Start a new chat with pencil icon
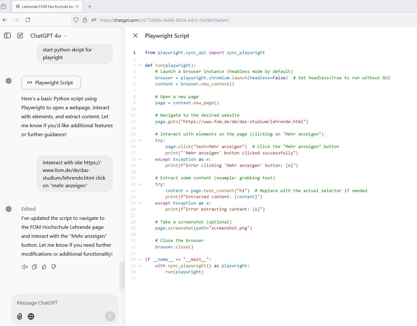The width and height of the screenshot is (417, 326). 20,35
